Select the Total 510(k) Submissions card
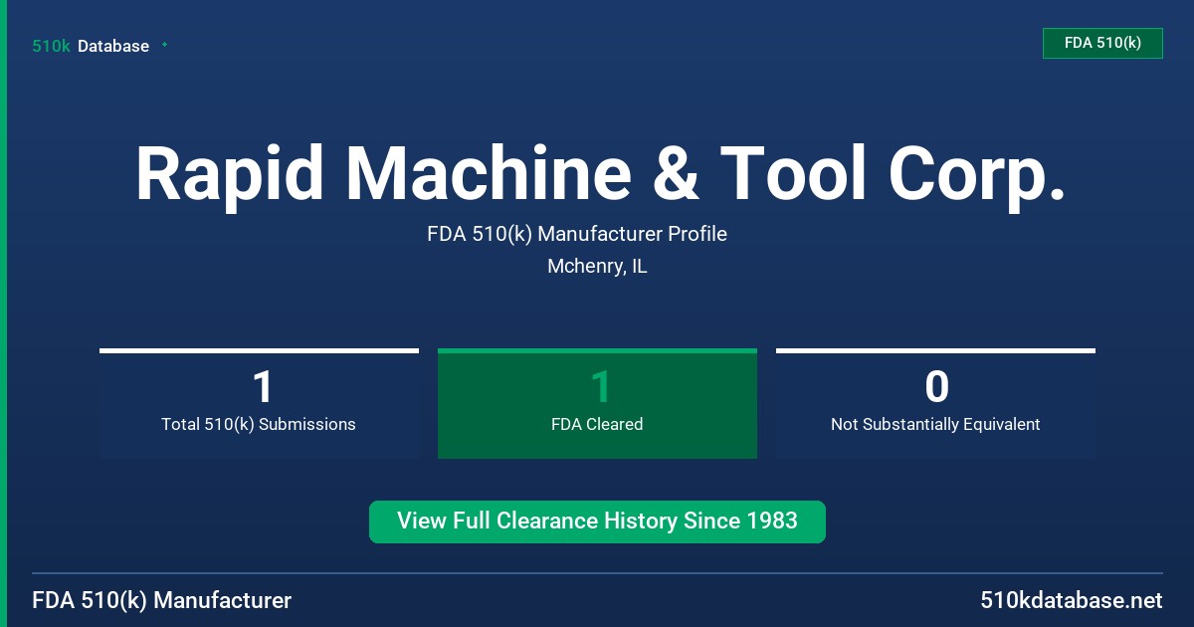1194x627 pixels. tap(259, 403)
